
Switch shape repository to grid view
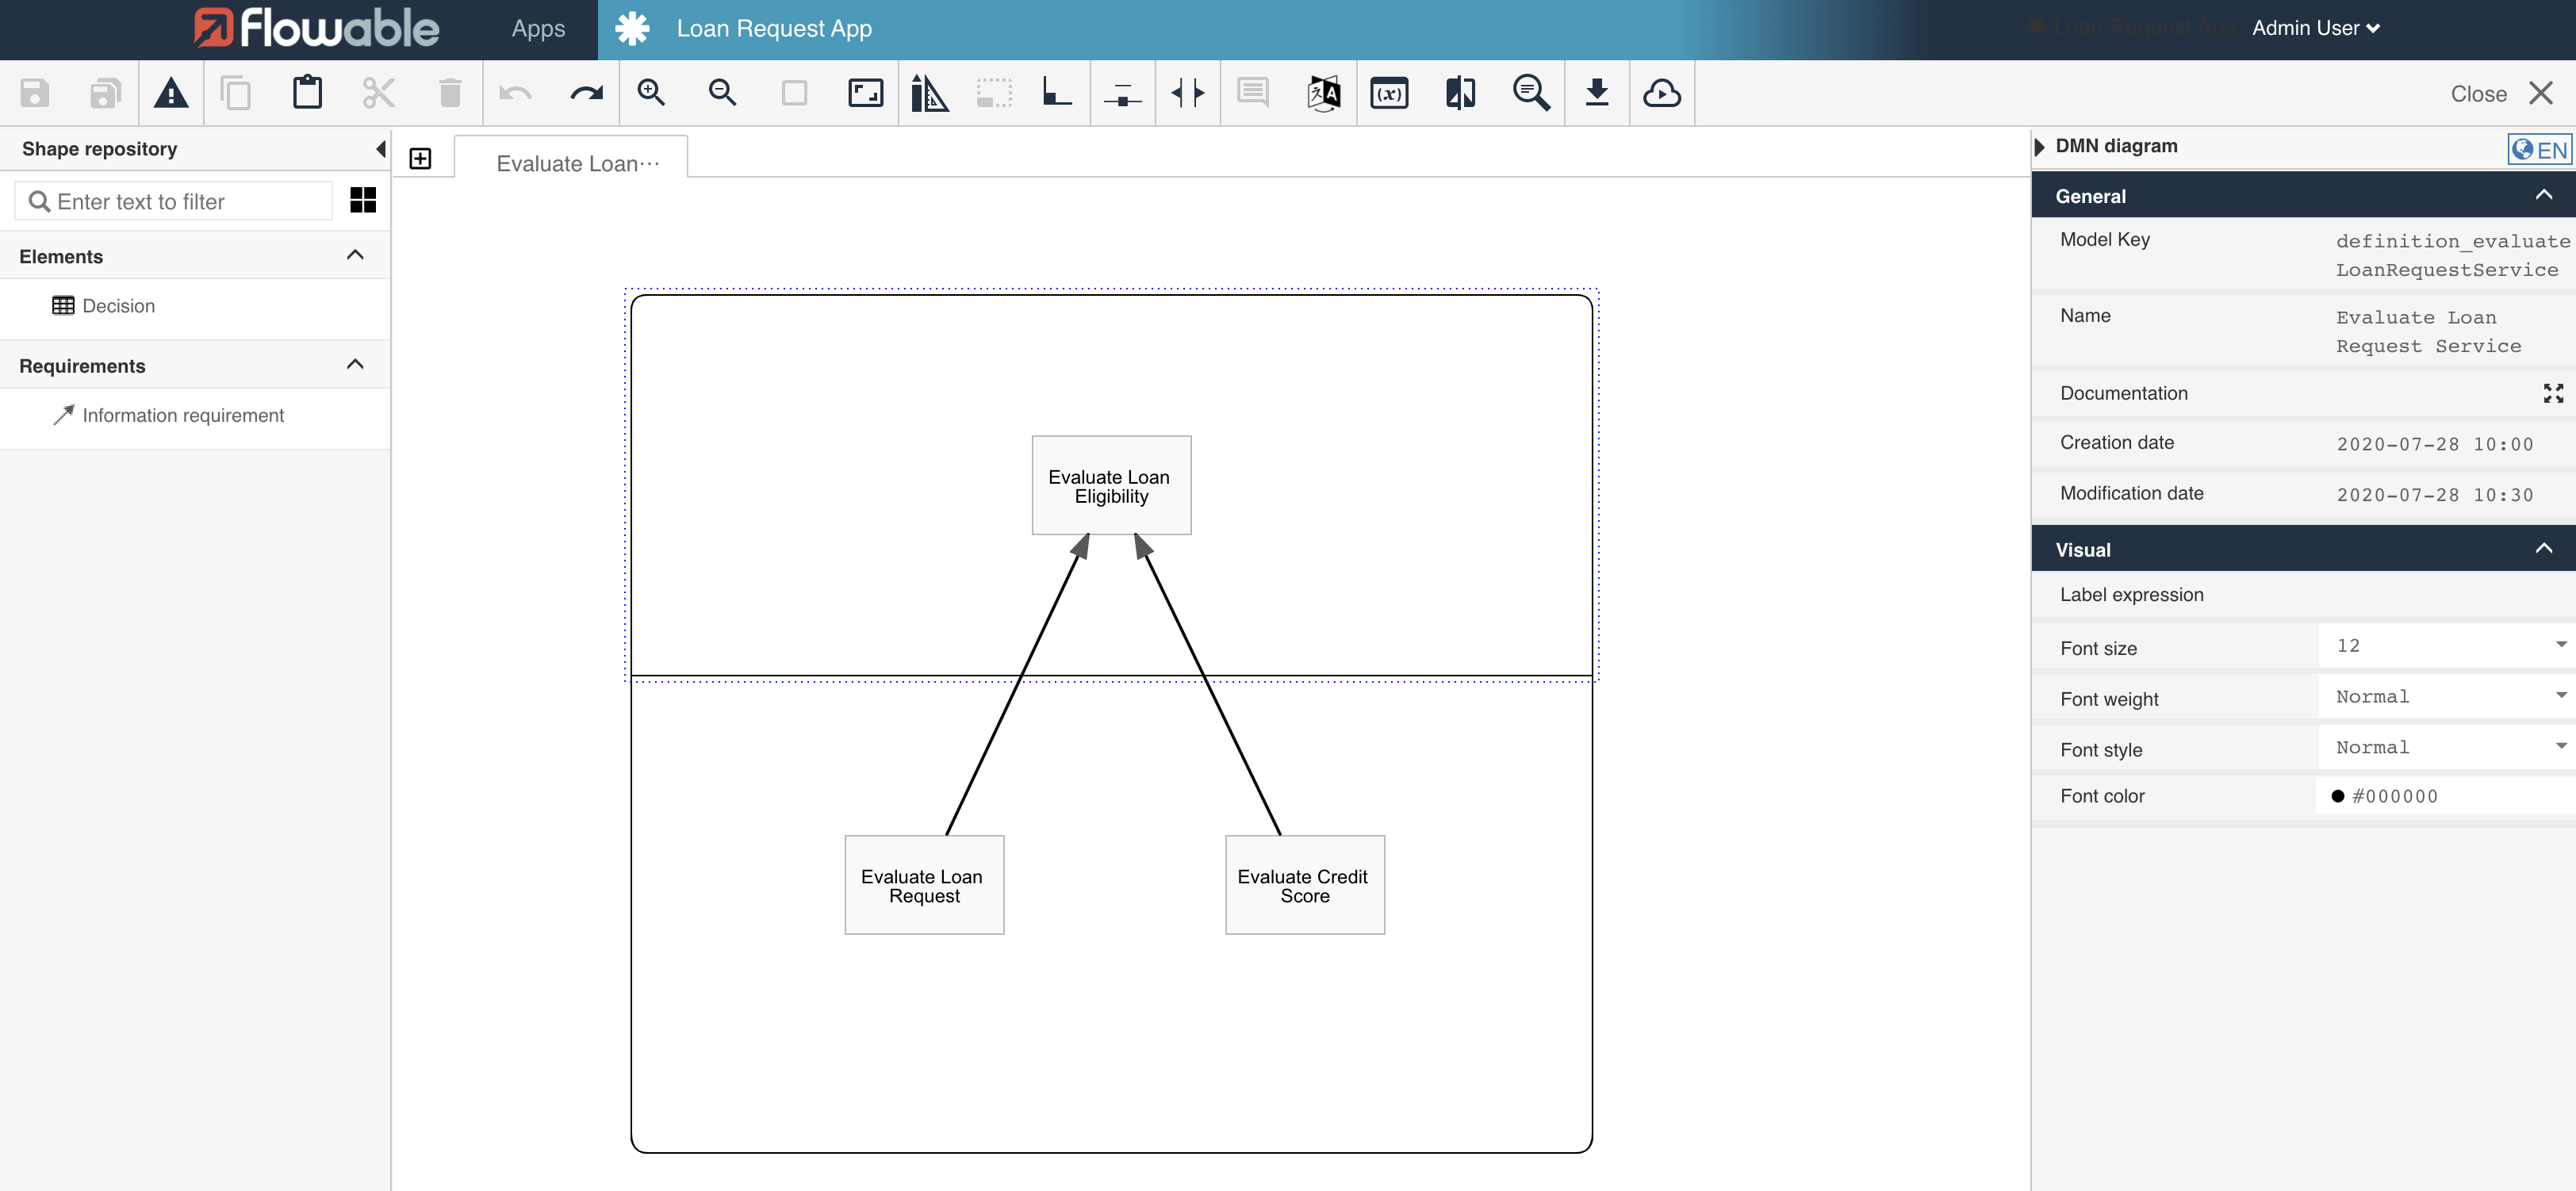[362, 200]
